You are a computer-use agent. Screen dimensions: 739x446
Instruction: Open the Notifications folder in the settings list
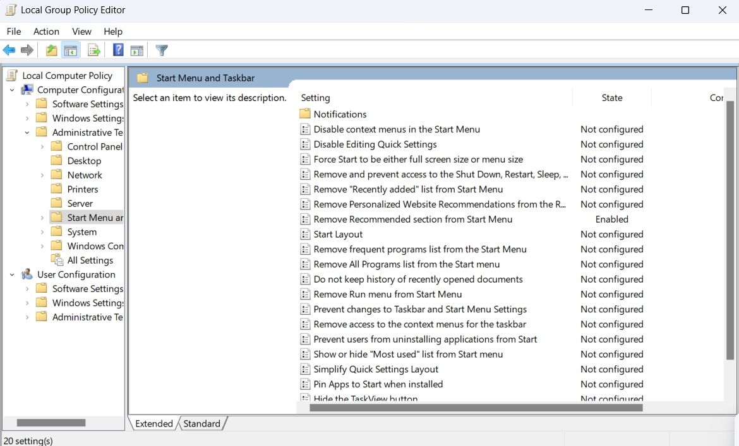339,114
